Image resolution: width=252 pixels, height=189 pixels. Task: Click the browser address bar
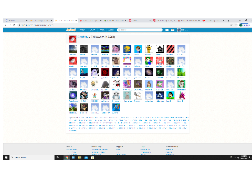122,25
